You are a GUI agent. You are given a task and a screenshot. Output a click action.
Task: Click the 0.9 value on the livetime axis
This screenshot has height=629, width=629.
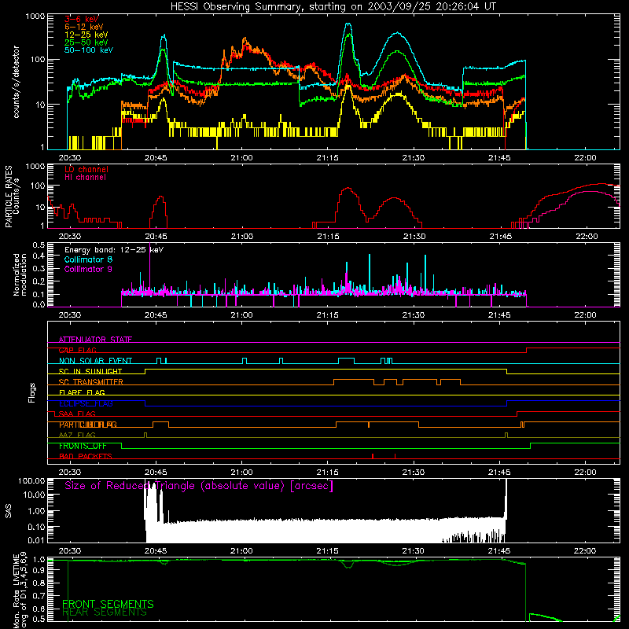(39, 569)
